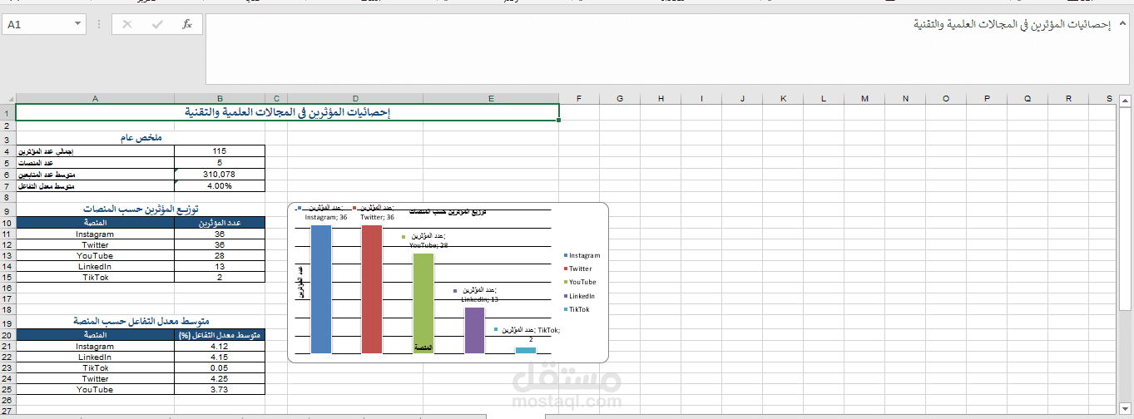
Task: Click cell B14 with value 13
Action: coord(220,266)
